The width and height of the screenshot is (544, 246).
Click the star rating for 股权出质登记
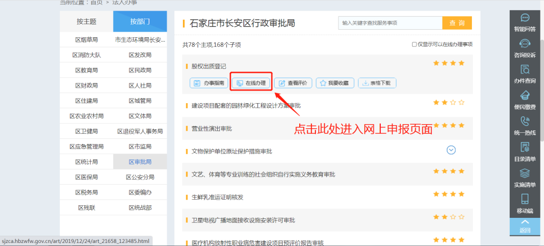pyautogui.click(x=448, y=63)
